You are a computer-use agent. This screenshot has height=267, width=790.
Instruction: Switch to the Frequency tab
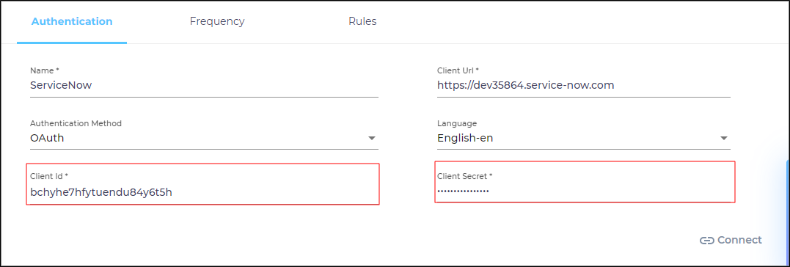217,21
